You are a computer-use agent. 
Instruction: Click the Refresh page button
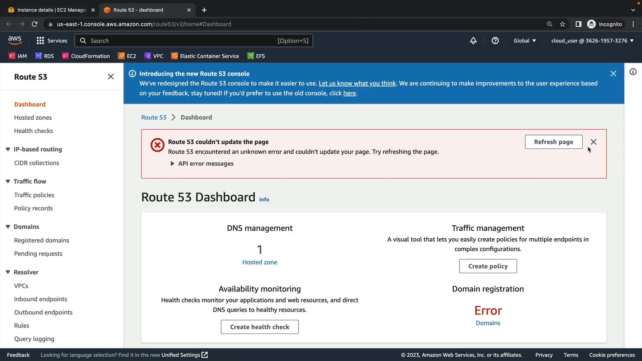click(x=553, y=142)
